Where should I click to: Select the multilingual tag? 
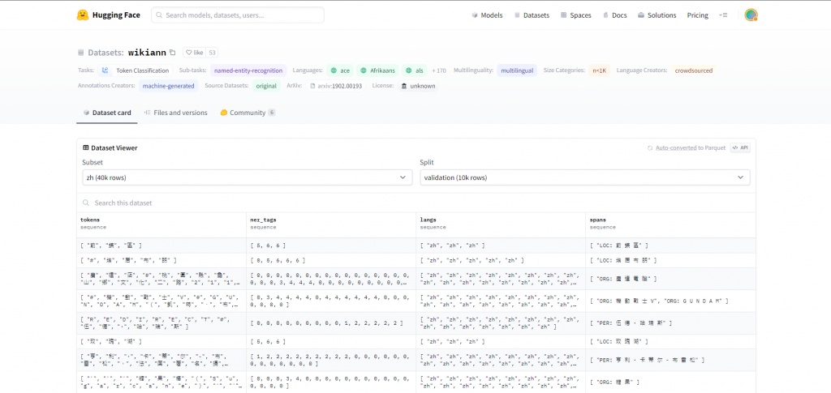point(517,70)
